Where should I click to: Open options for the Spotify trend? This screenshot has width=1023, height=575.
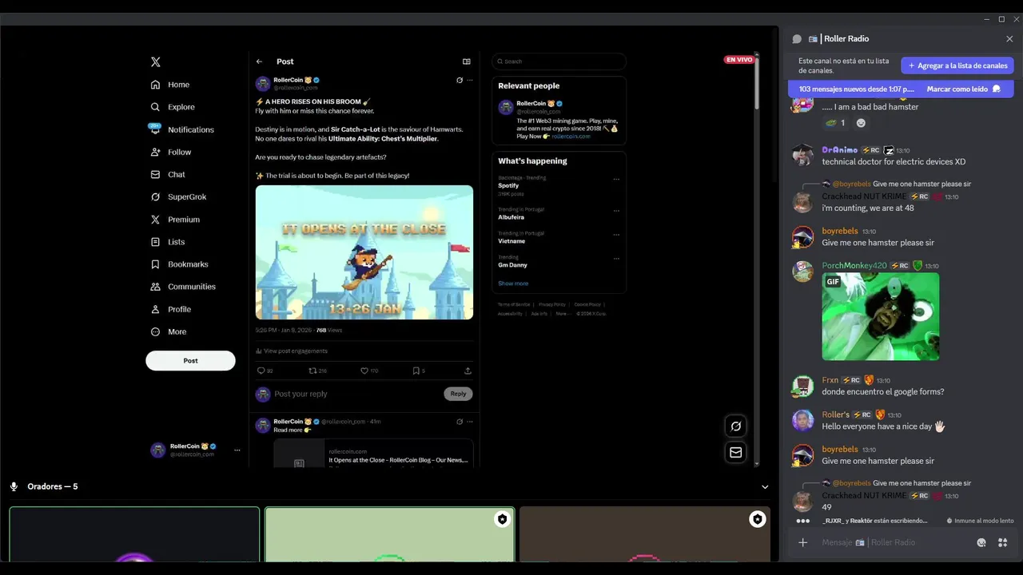(x=616, y=179)
